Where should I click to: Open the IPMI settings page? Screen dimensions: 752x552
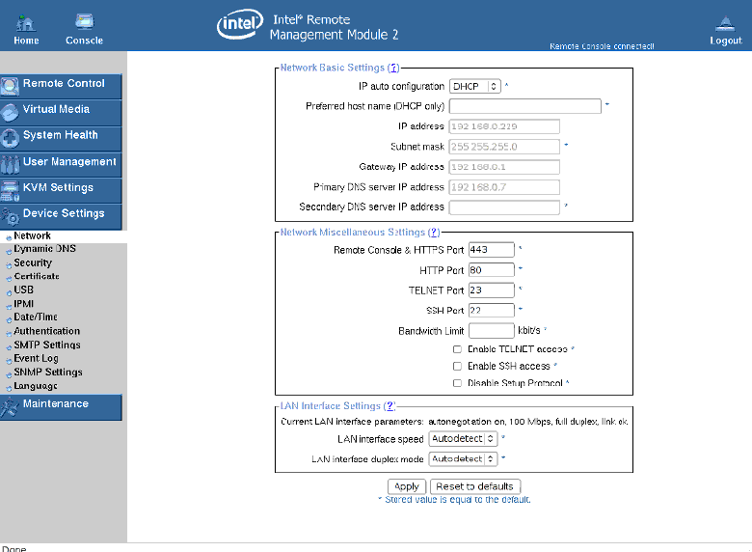pyautogui.click(x=23, y=304)
